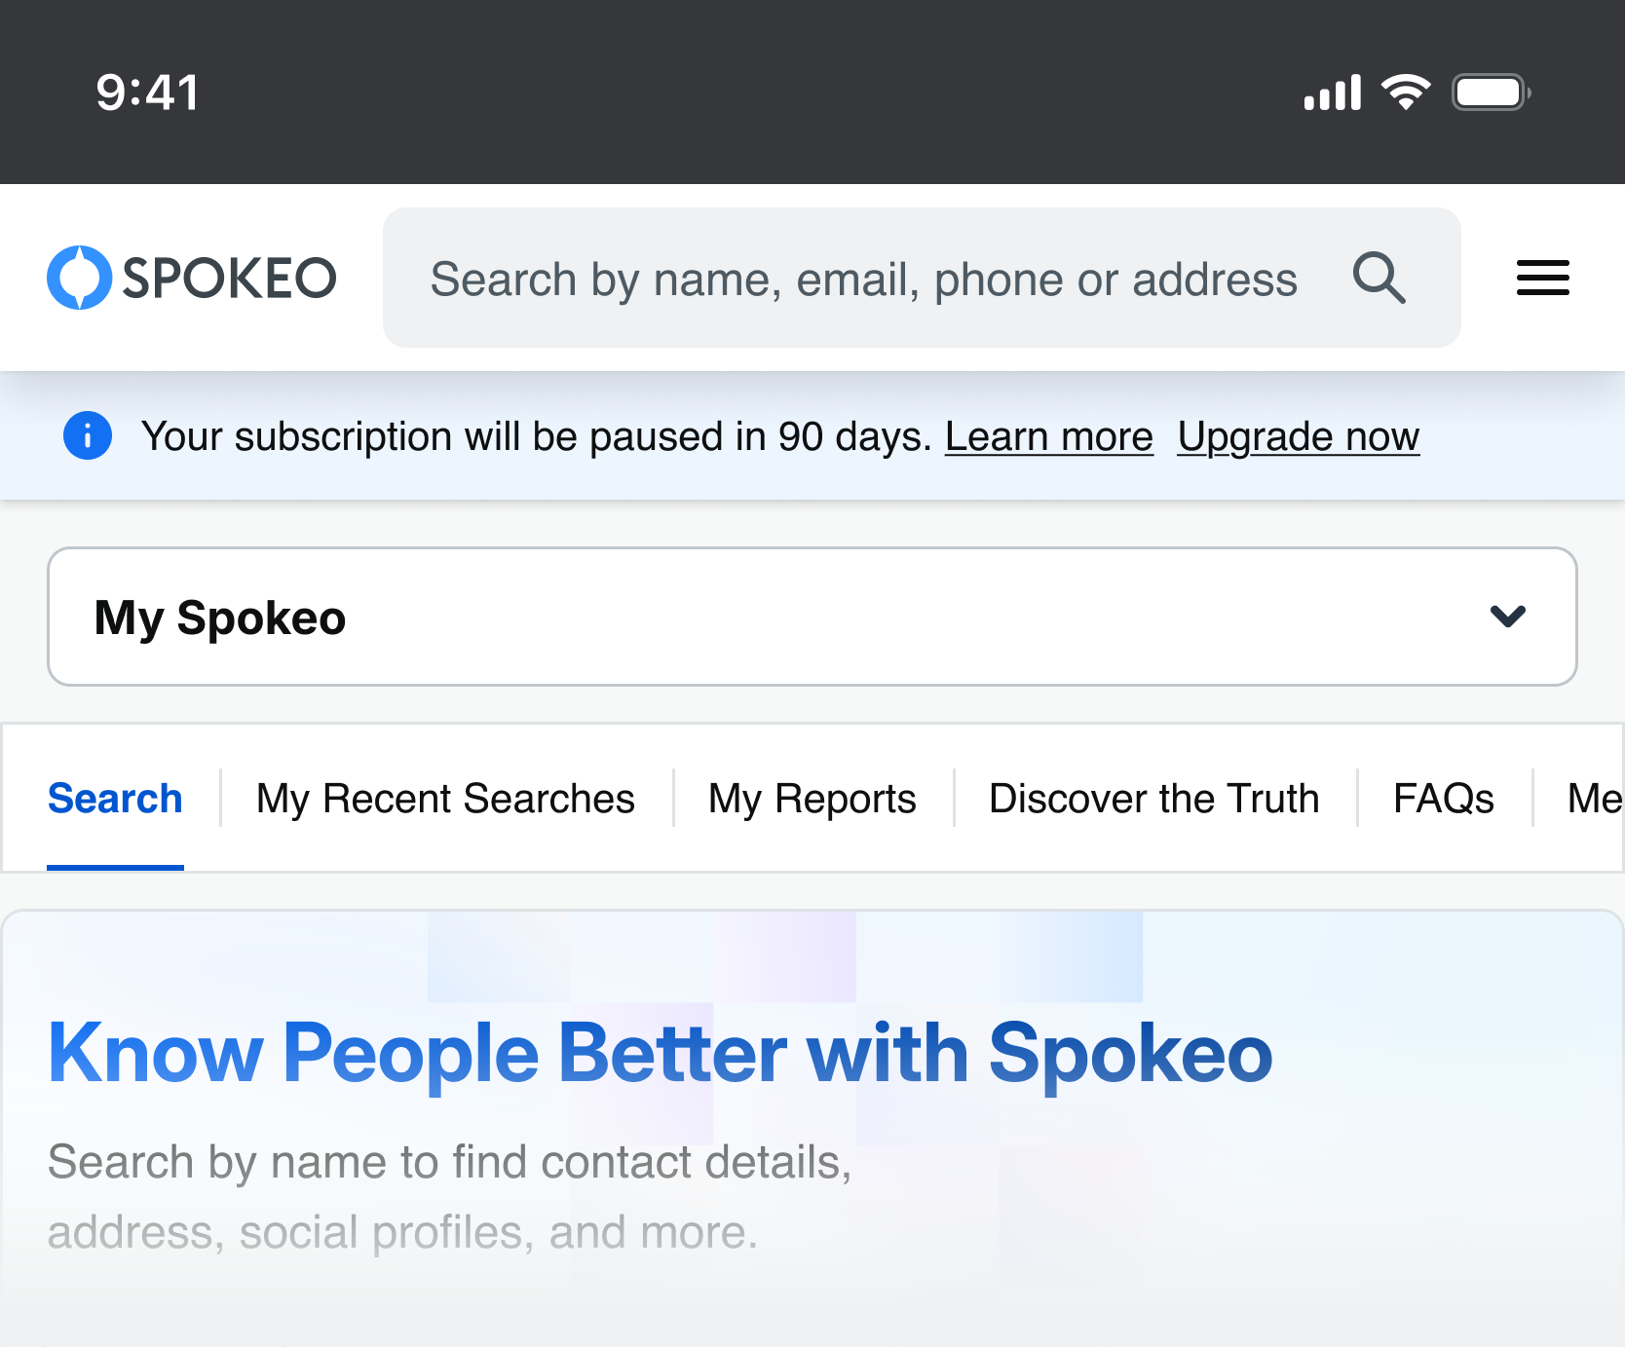Tap the 9:41 clock in status bar
Image resolution: width=1625 pixels, height=1347 pixels.
(148, 93)
